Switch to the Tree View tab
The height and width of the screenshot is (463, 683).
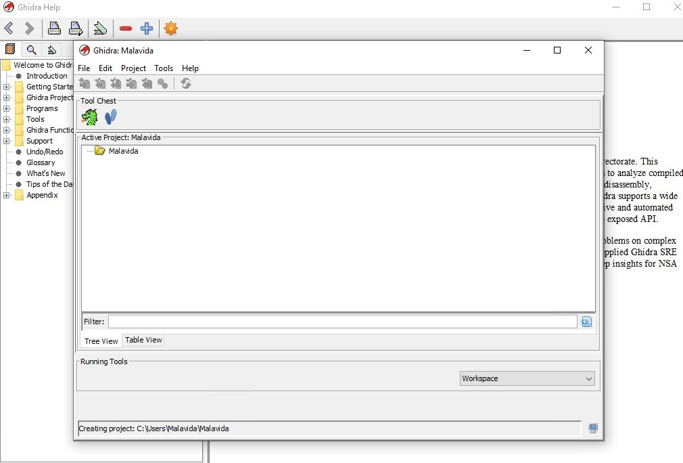(x=101, y=341)
